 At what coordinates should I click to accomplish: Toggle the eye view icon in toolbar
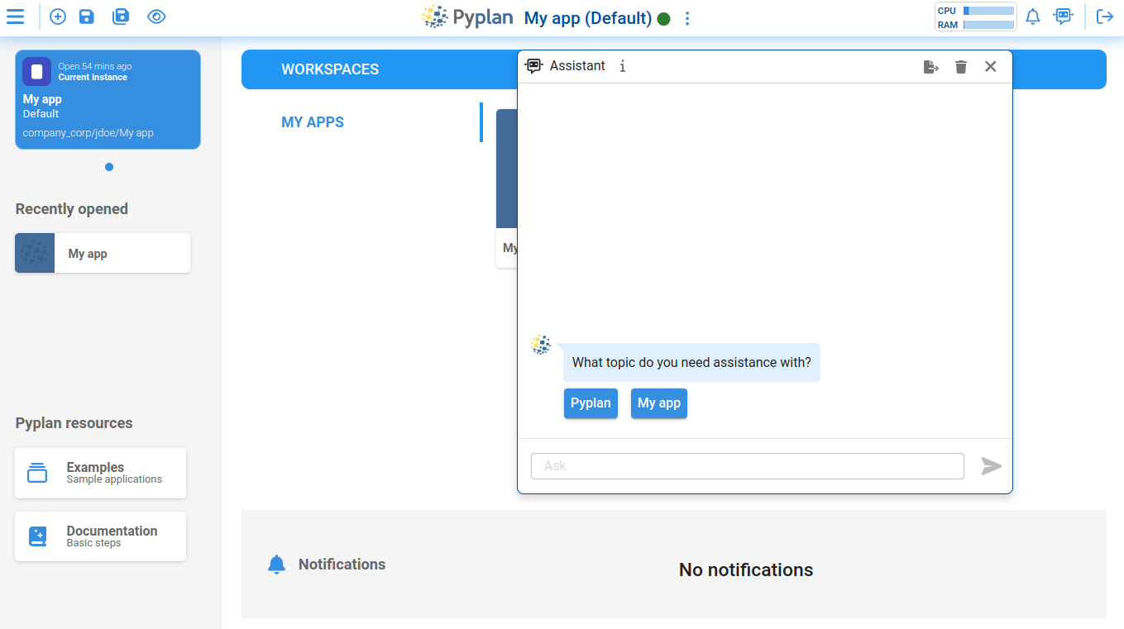point(156,17)
